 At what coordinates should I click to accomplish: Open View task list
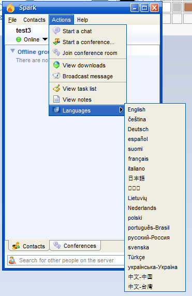point(87,89)
